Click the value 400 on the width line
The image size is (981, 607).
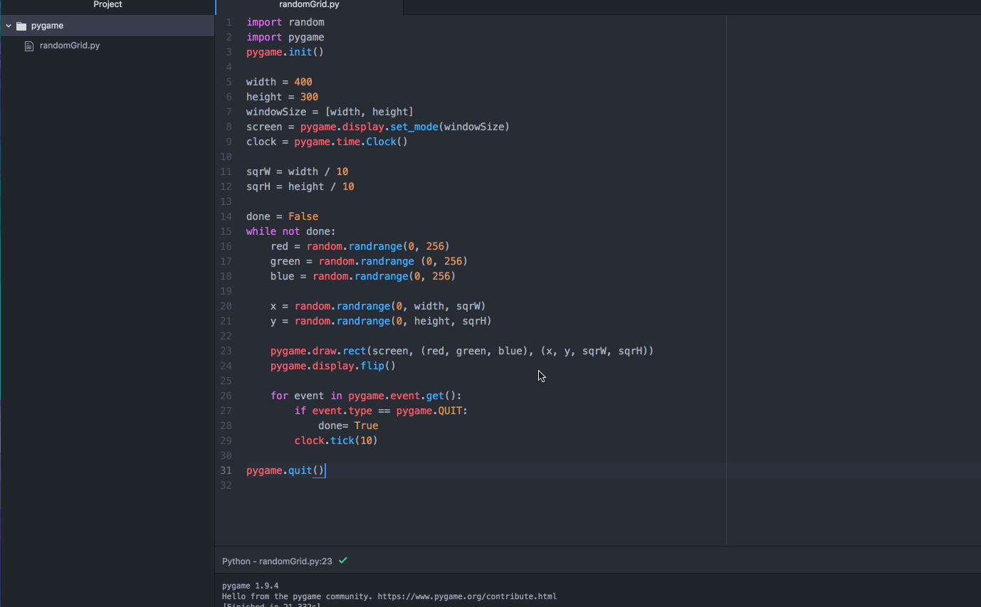(x=303, y=82)
